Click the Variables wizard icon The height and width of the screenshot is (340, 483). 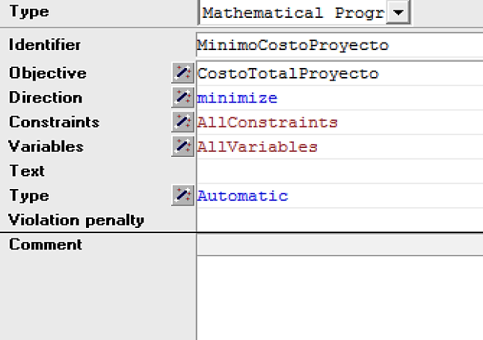(x=182, y=146)
